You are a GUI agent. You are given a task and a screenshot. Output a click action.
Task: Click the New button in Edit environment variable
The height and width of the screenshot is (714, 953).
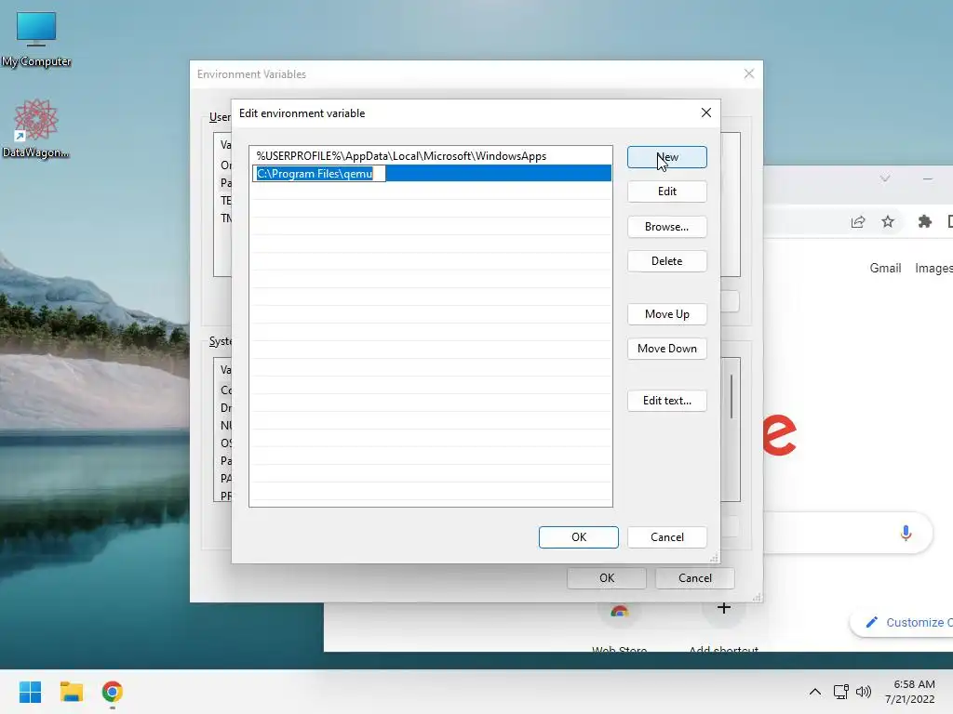(x=666, y=157)
